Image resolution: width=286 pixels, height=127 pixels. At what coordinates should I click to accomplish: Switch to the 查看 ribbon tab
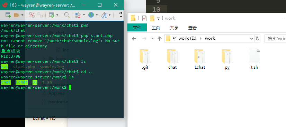point(193,28)
